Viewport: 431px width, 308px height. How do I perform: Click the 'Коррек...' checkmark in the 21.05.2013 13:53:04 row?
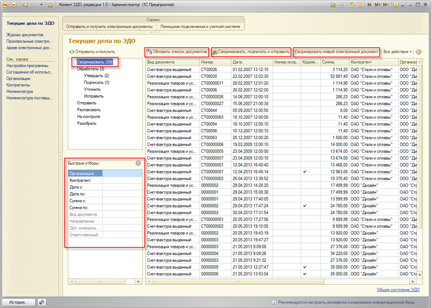click(305, 274)
